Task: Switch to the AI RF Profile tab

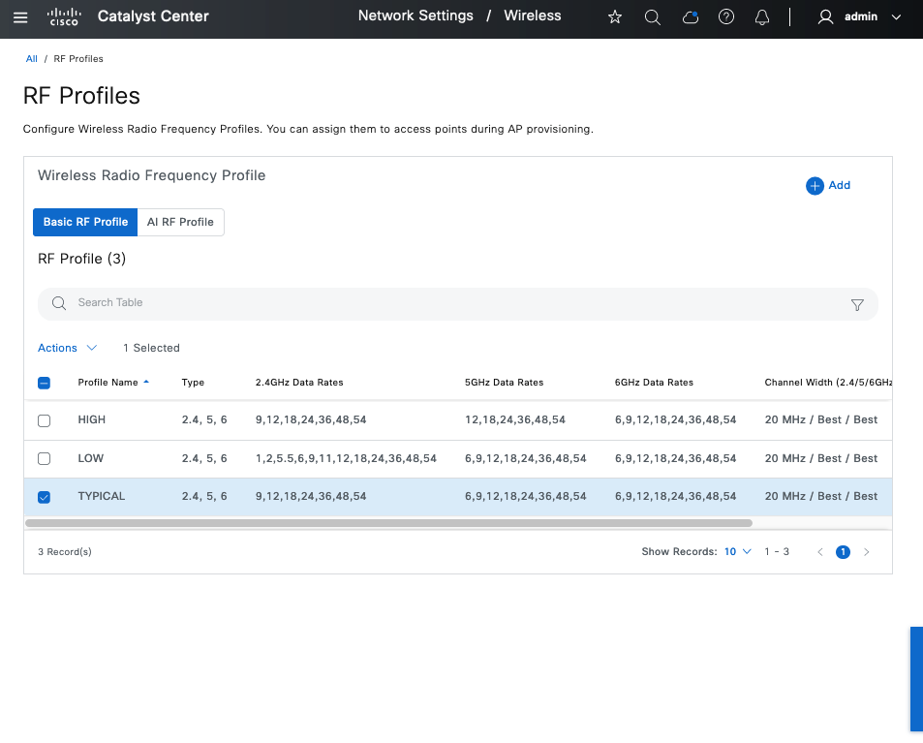Action: [x=180, y=222]
